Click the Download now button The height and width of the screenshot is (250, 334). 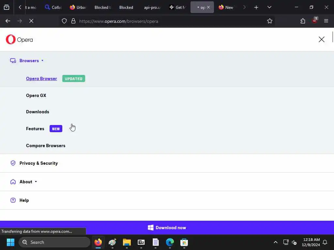click(x=167, y=228)
